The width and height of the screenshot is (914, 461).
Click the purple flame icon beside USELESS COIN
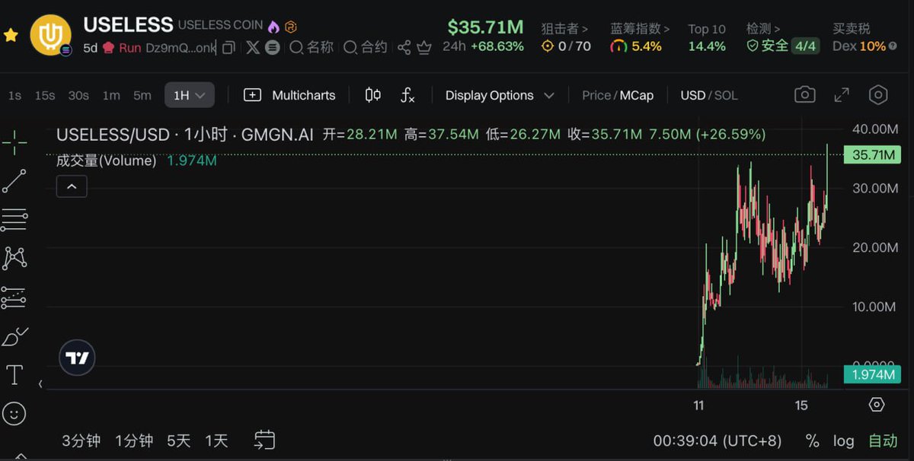click(x=273, y=27)
